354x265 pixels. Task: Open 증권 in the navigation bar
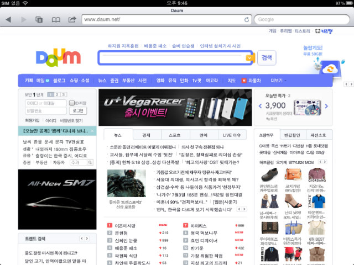pyautogui.click(x=114, y=81)
